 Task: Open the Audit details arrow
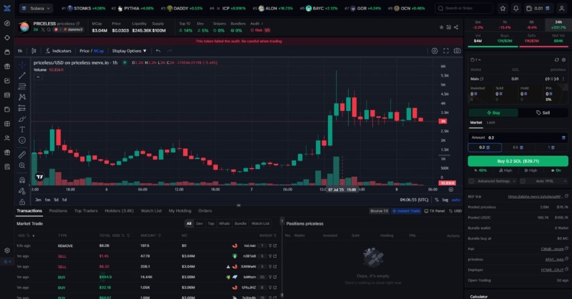262,23
